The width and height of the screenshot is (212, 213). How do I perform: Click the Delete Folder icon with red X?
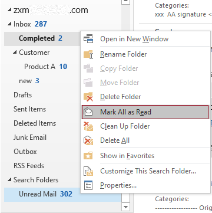coord(88,97)
